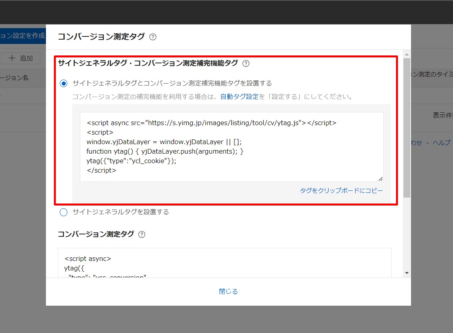Click help icon next to lower コンバージョン測定タグ heading
This screenshot has width=453, height=333.
pos(141,234)
